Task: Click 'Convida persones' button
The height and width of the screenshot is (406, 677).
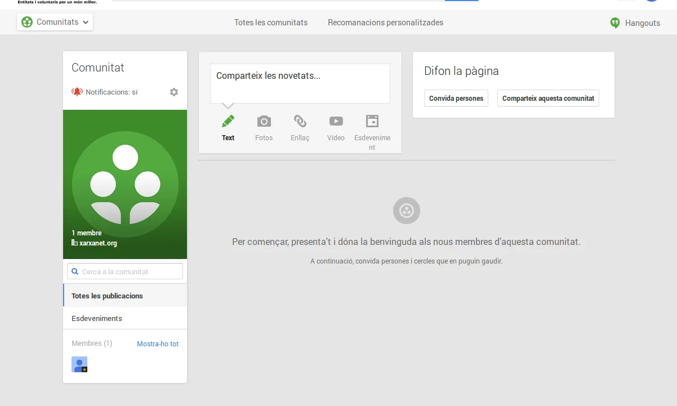Action: 456,98
